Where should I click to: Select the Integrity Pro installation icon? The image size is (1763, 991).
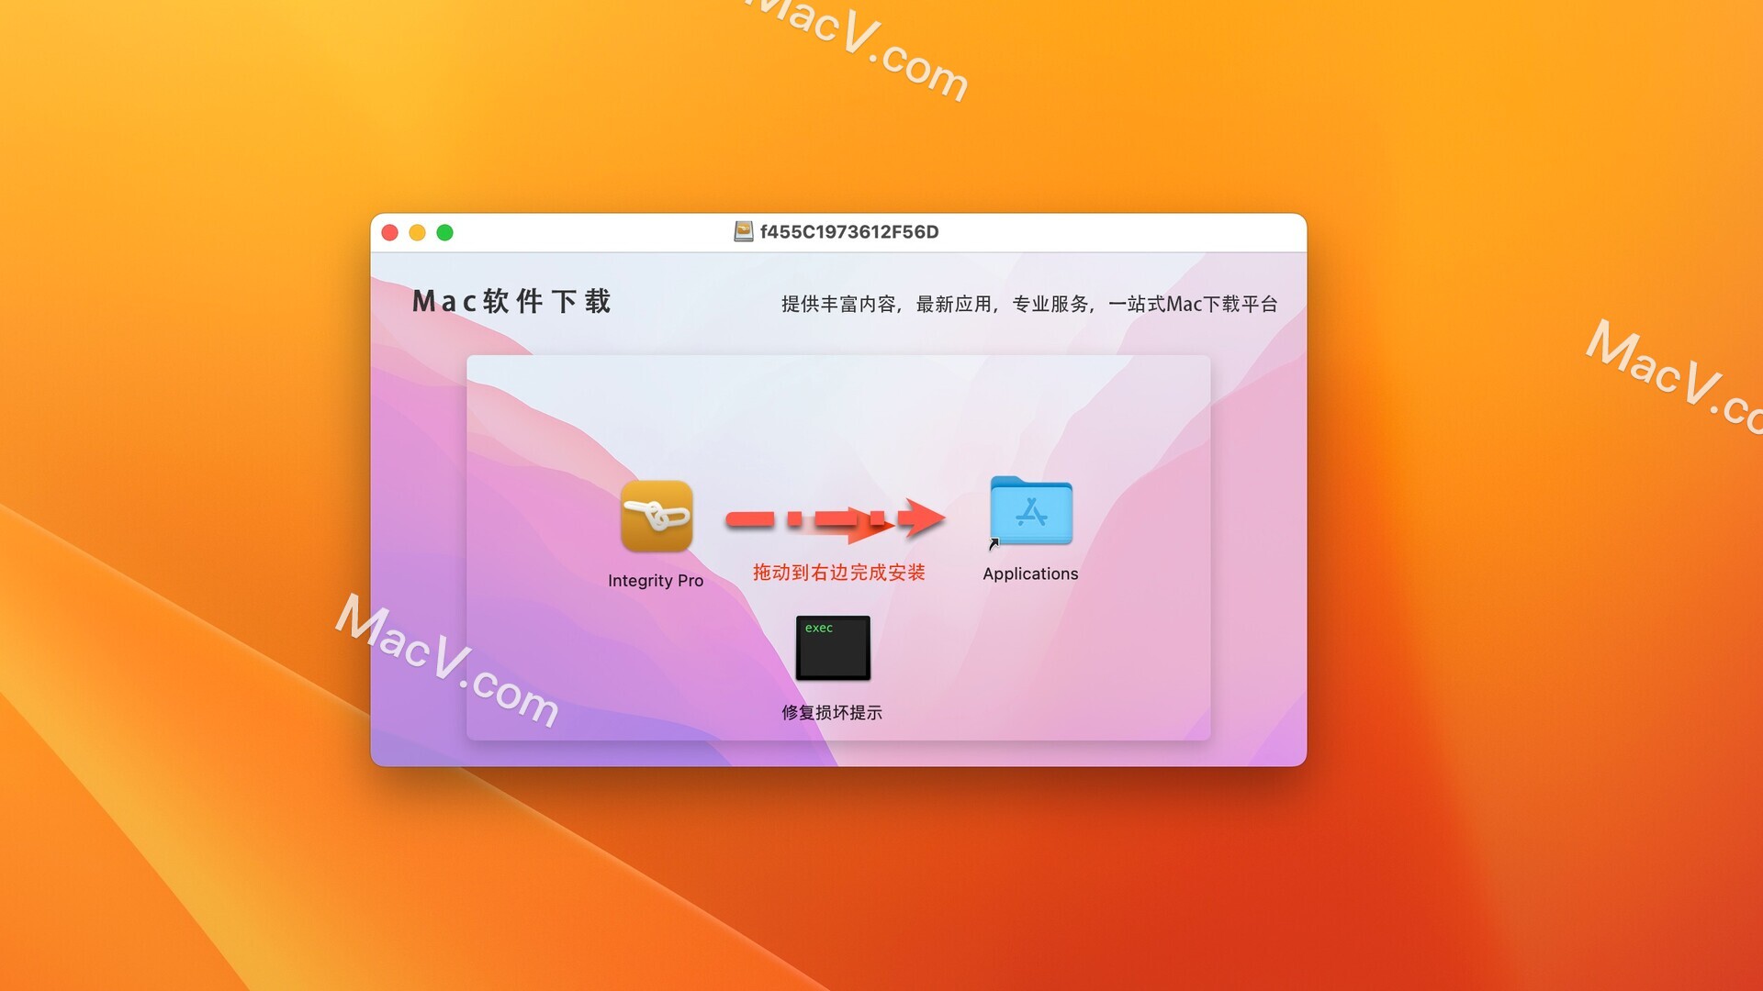[x=655, y=518]
